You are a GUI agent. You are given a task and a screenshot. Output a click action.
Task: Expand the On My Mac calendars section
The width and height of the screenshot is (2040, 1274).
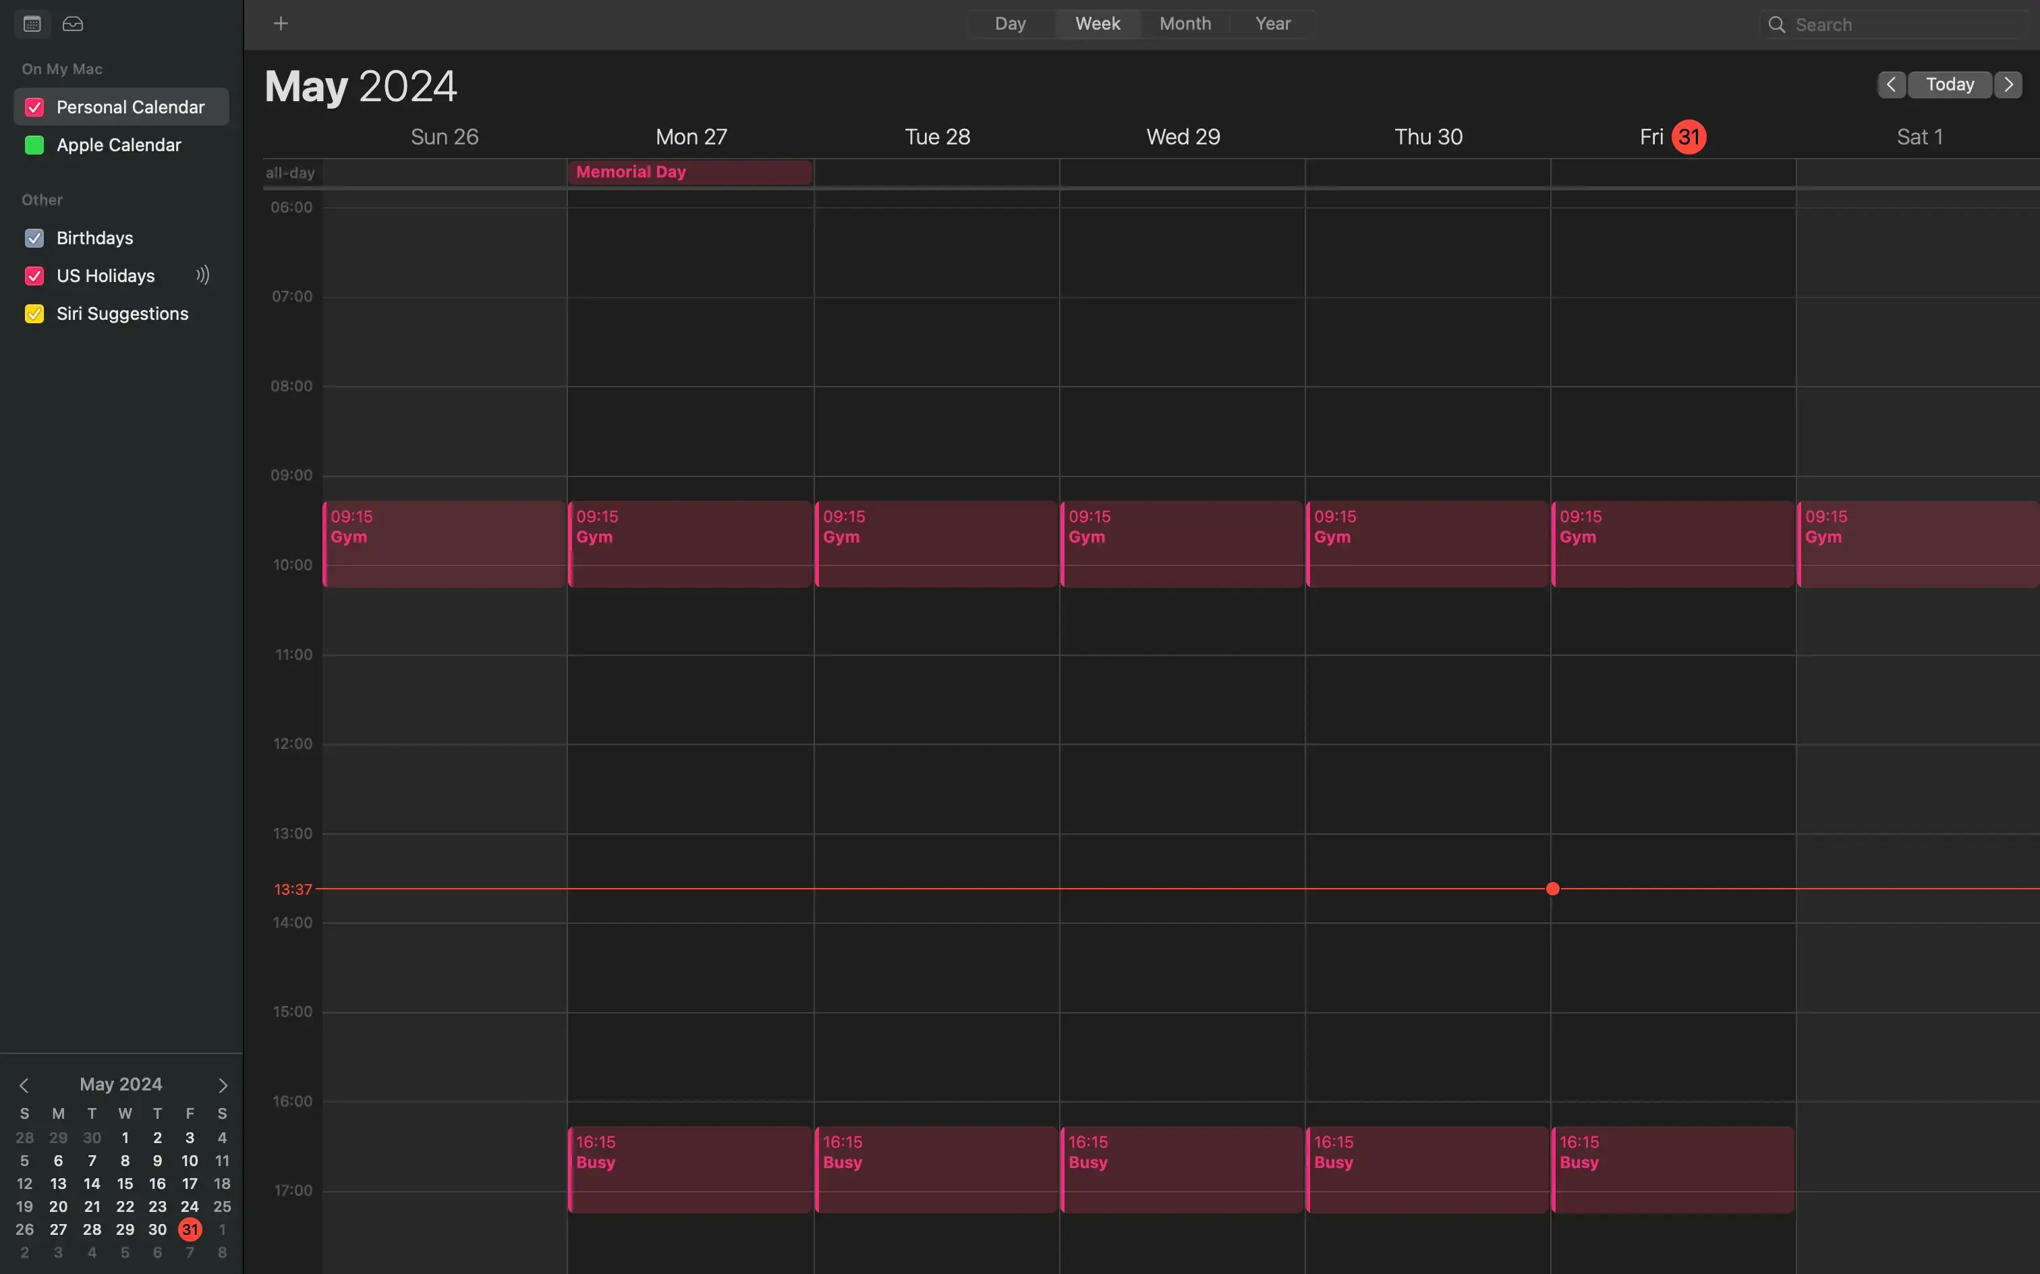click(61, 67)
